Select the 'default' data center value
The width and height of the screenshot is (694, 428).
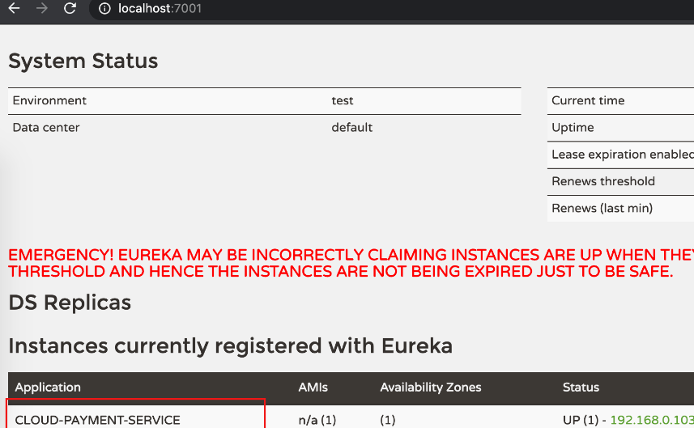[352, 128]
